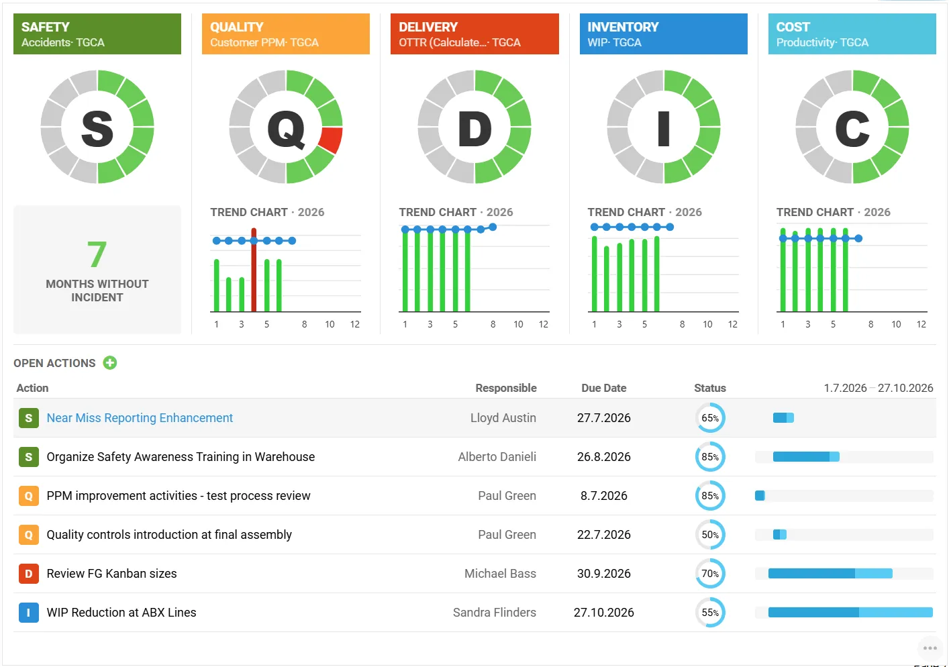Open the three-dots more options button
Image resolution: width=949 pixels, height=667 pixels.
pyautogui.click(x=930, y=648)
